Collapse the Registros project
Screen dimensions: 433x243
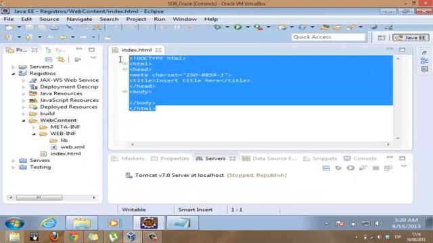pos(13,74)
